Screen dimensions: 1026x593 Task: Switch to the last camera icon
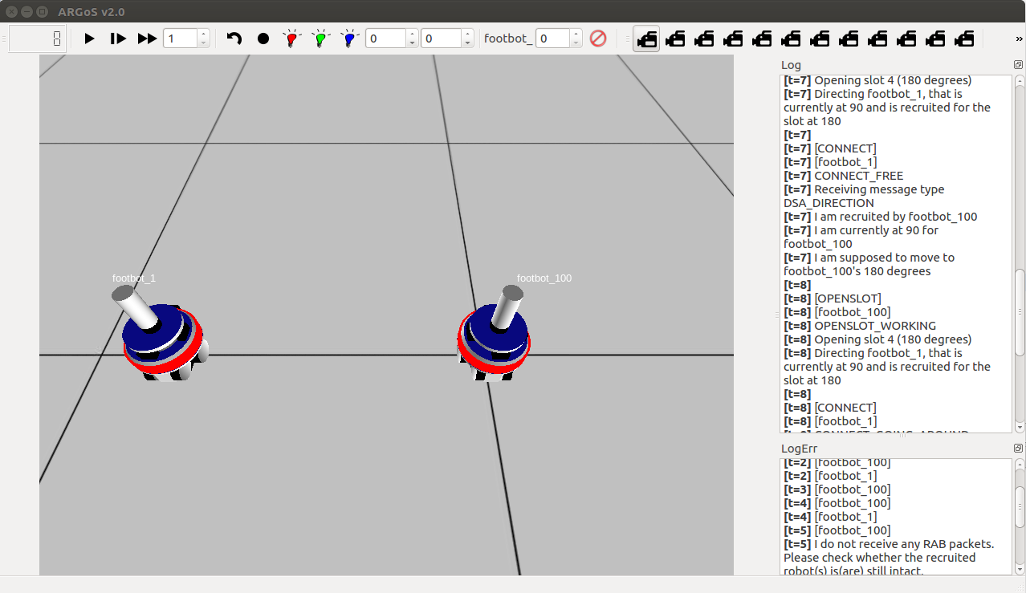(x=964, y=39)
